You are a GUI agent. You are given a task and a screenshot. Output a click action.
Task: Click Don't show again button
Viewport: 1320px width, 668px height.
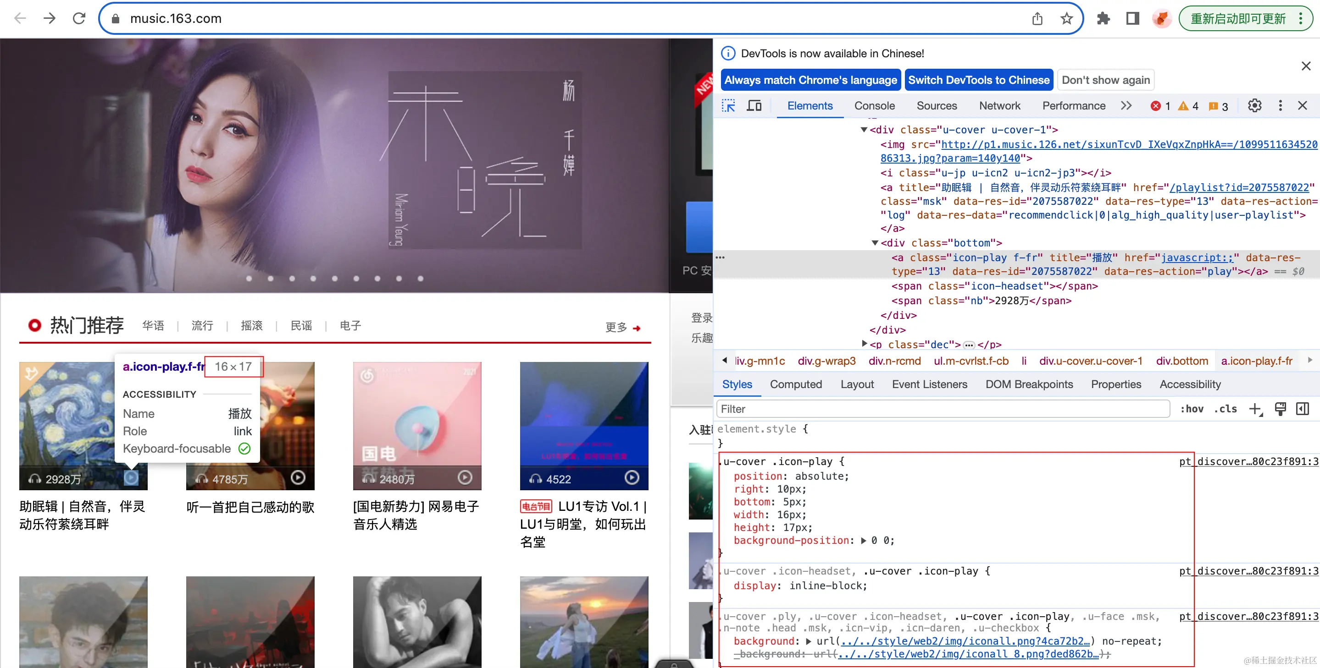click(1106, 80)
